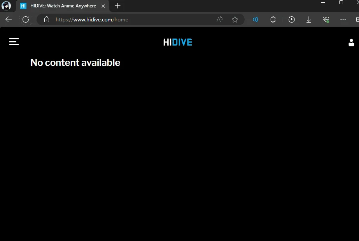Open browser History clock icon
Image resolution: width=359 pixels, height=241 pixels.
point(291,19)
